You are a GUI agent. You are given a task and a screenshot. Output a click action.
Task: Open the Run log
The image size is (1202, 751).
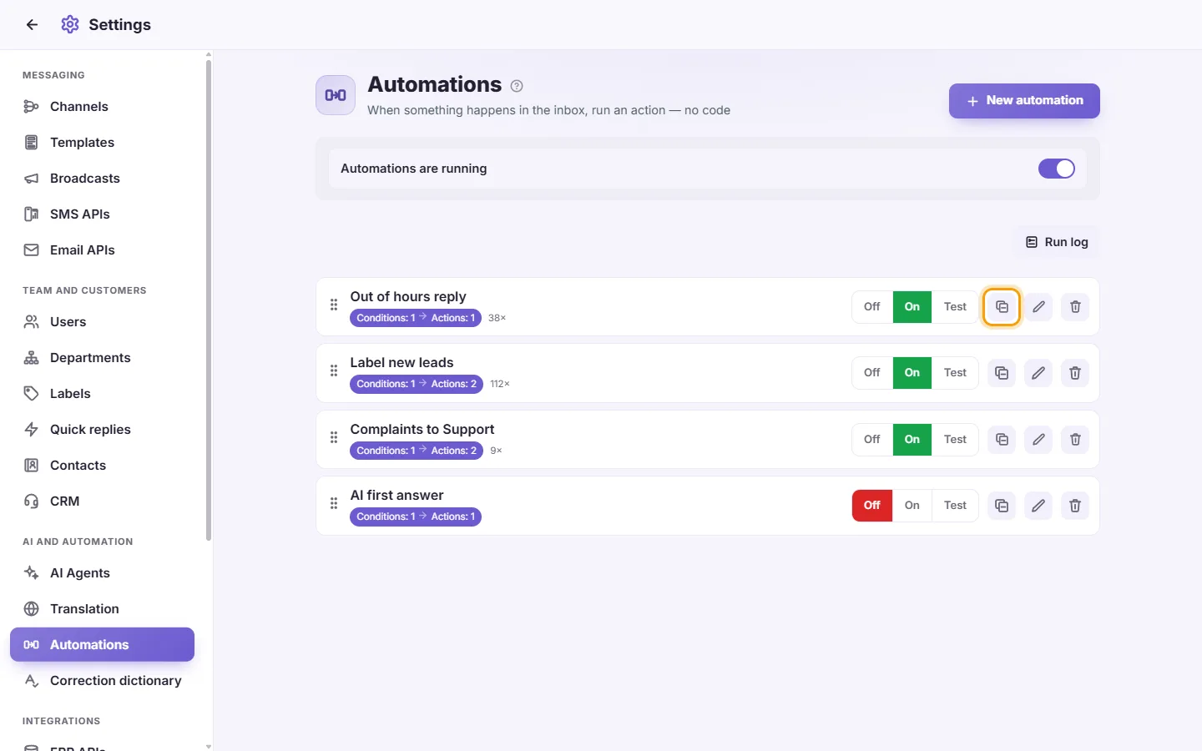pos(1057,242)
